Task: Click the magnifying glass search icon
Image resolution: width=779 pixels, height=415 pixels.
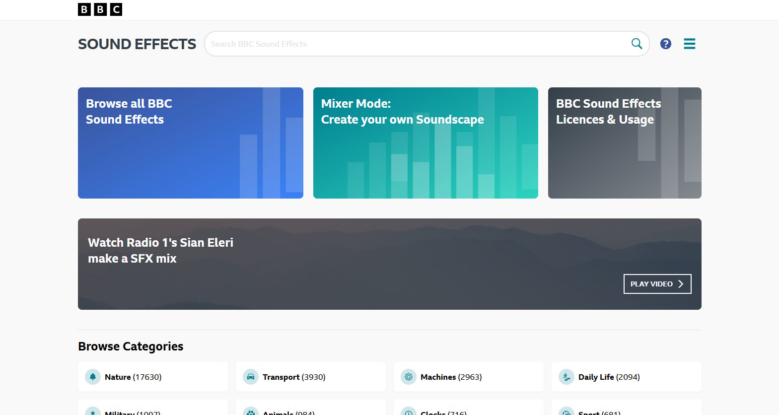Action: [x=637, y=44]
